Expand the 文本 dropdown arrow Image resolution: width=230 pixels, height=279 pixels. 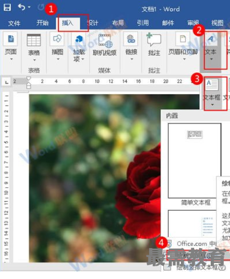[211, 59]
